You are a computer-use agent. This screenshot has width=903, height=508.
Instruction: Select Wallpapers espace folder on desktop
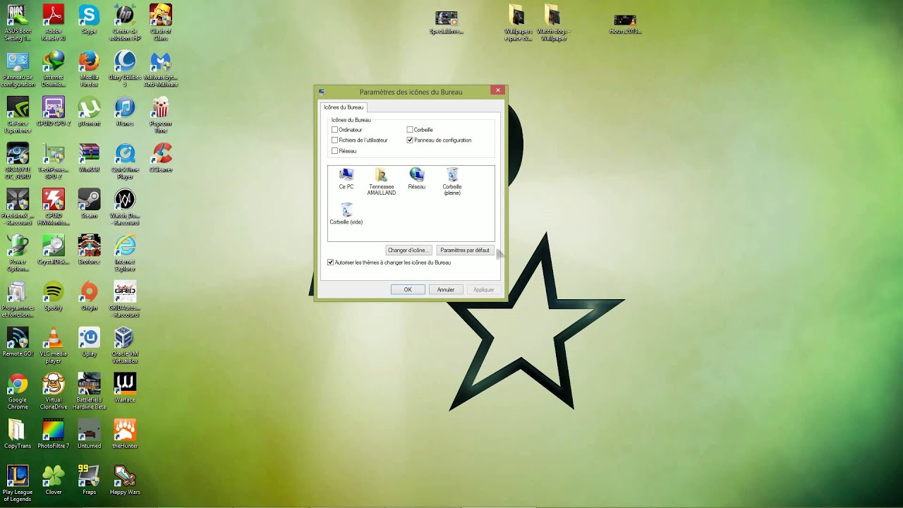[517, 23]
